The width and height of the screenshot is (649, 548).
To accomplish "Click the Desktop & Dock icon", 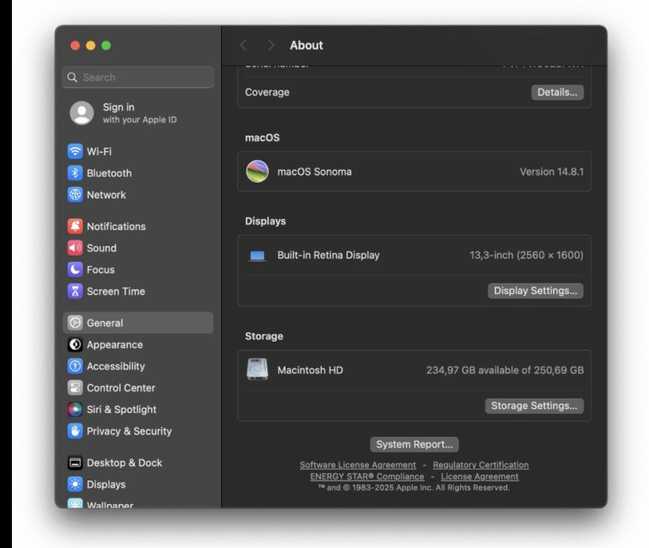I will coord(75,462).
